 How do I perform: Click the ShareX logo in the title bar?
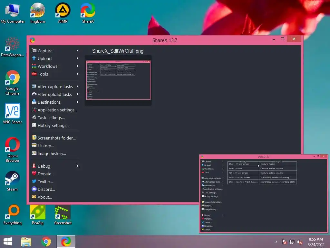point(32,40)
